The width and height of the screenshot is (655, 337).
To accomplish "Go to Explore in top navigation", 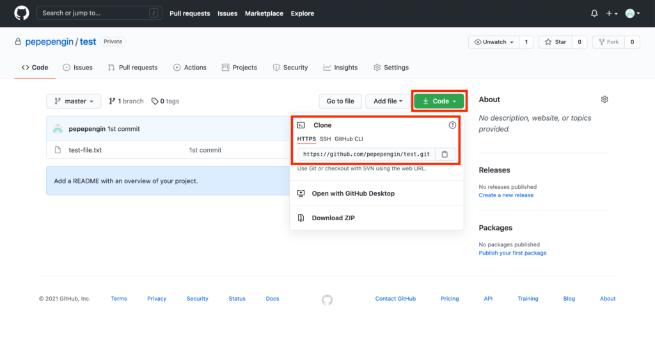I will [x=303, y=13].
